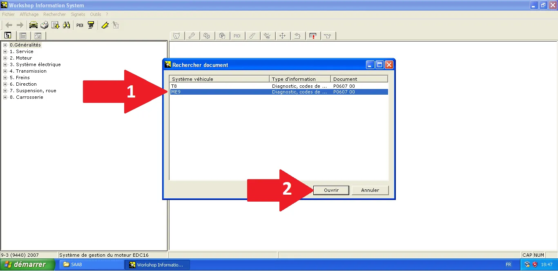Click the document with down arrow icon
Screen dimensions: 558x271
[x=55, y=25]
